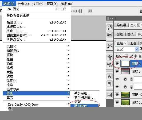The height and width of the screenshot is (120, 142).
Task: Click the lock position move icon
Action: pos(136,56)
